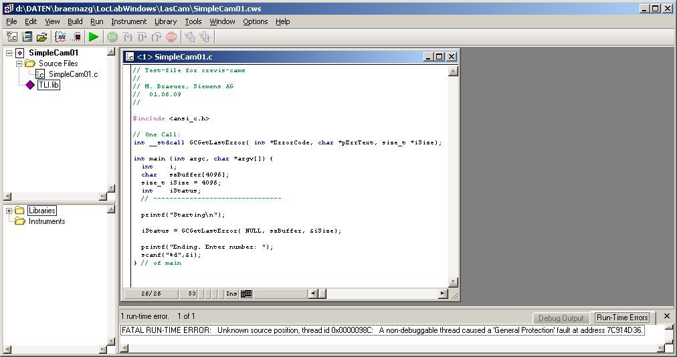Collapse the Source Files folder
Viewport: 677px width, 357px height.
coord(19,64)
